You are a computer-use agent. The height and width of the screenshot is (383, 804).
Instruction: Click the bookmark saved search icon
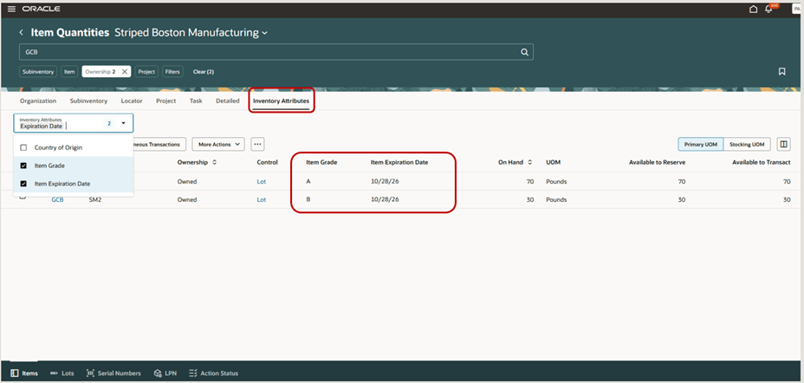pos(782,72)
